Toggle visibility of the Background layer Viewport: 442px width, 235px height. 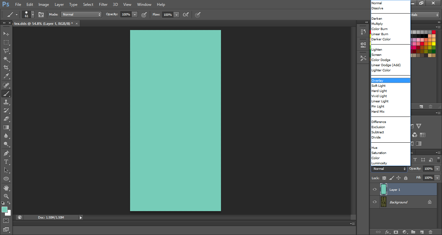click(375, 202)
